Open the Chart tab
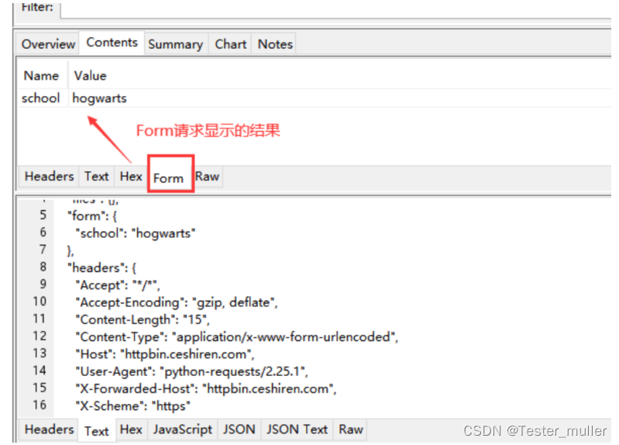This screenshot has width=619, height=445. 231,44
